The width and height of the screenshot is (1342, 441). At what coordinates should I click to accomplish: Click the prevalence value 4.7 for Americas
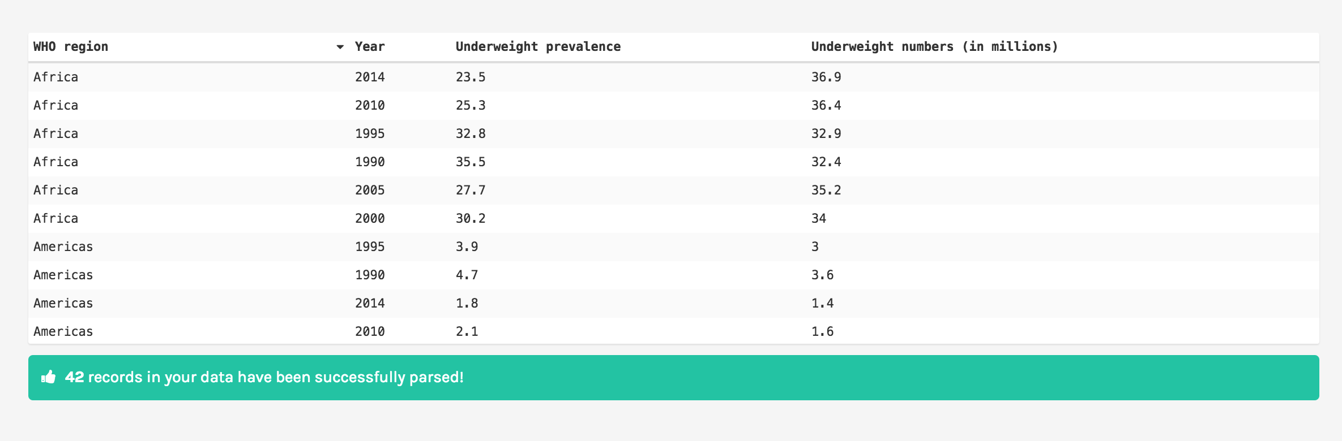coord(467,275)
